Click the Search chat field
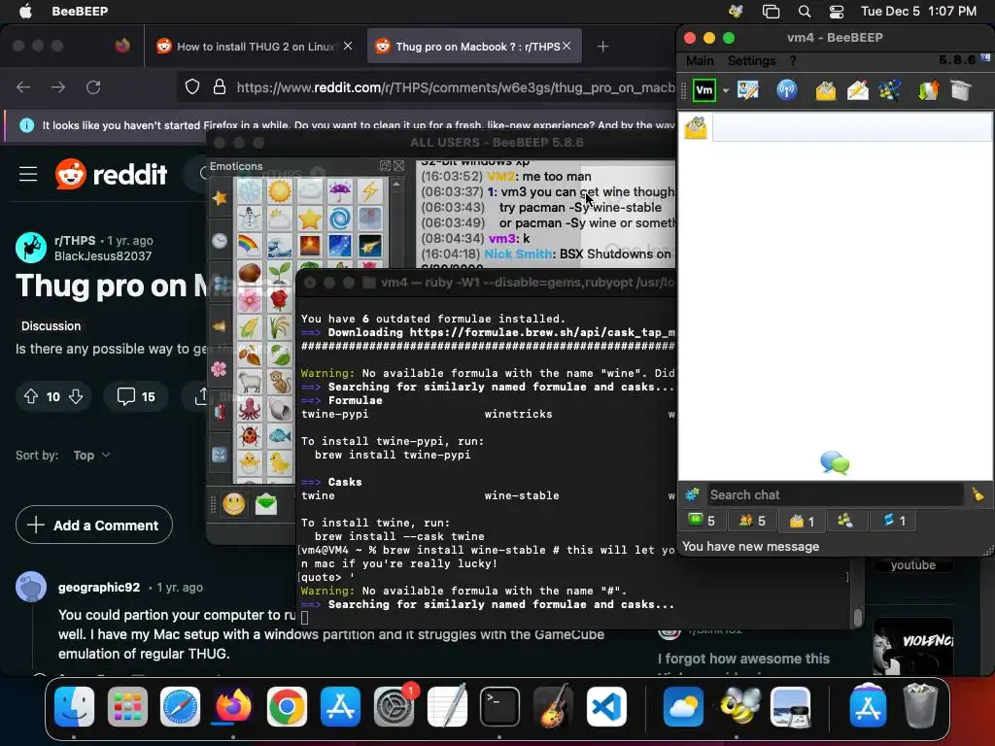 (x=835, y=494)
